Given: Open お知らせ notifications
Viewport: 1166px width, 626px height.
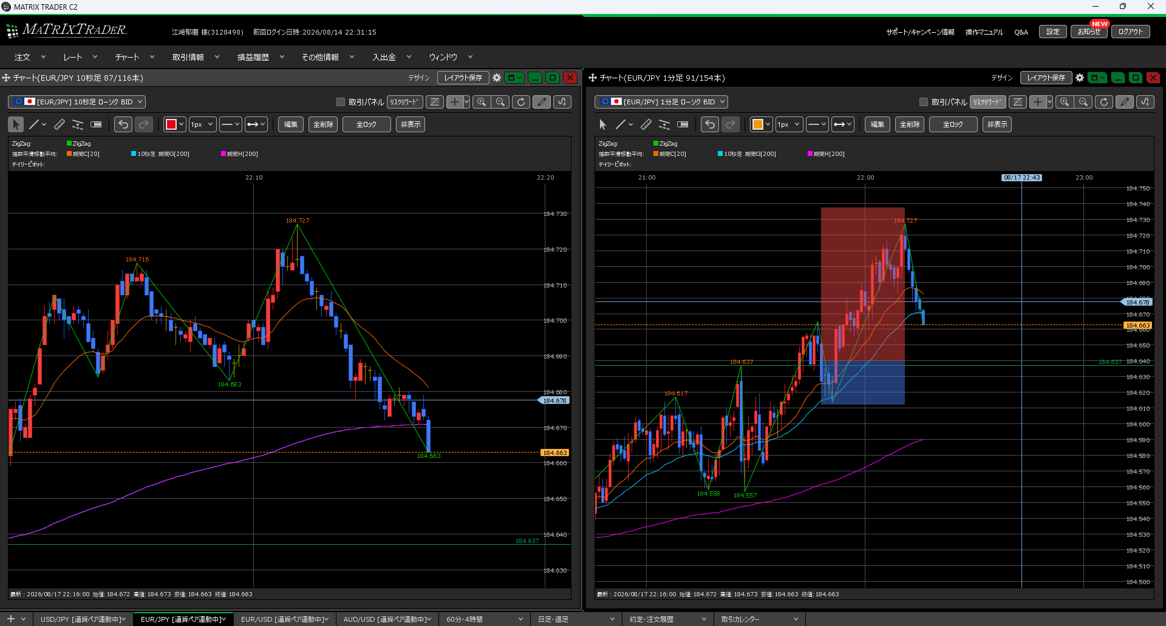Looking at the screenshot, I should coord(1089,32).
